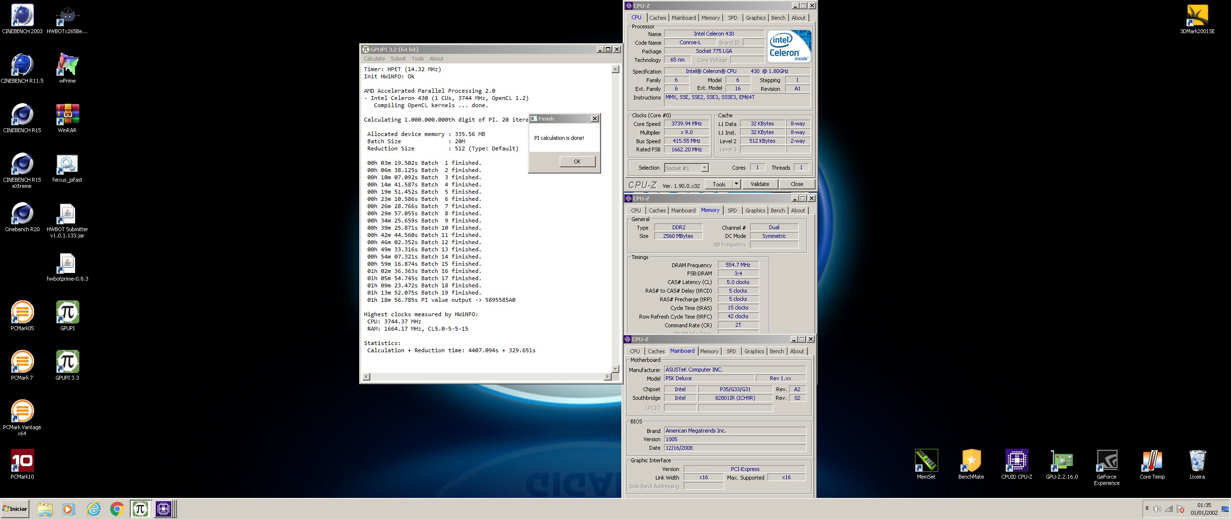The width and height of the screenshot is (1231, 519).
Task: Click Tools button in CPU-Z
Action: [719, 184]
